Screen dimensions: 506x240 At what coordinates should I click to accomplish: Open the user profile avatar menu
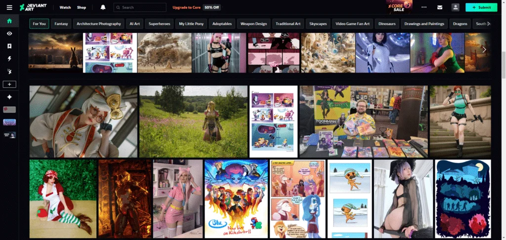(x=455, y=7)
